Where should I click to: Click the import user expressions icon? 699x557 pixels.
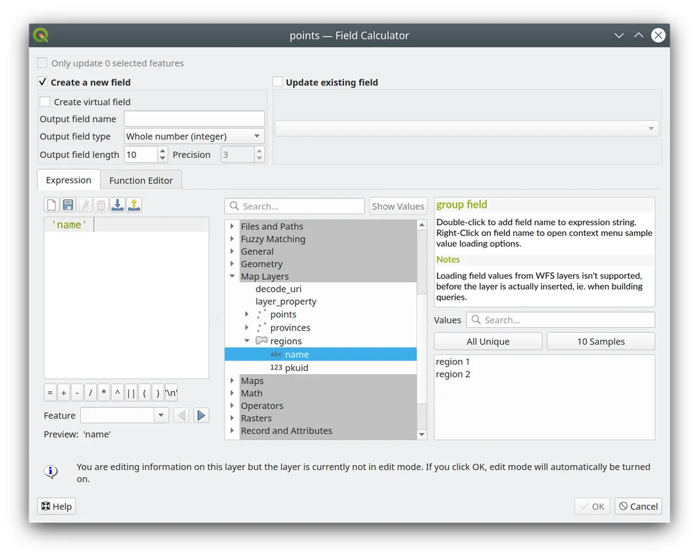click(118, 205)
